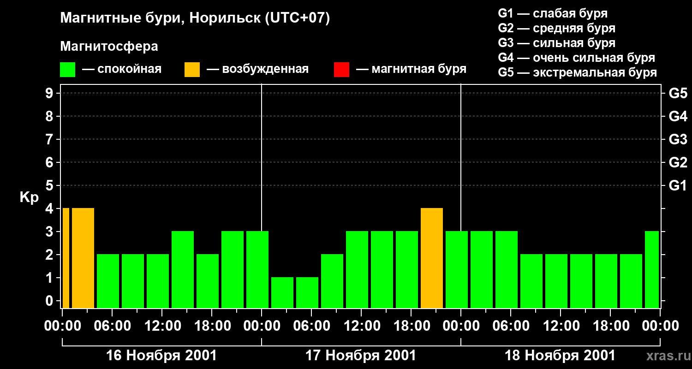Click the wide orange Kp 4 bar on 16 Ноября
The width and height of the screenshot is (692, 369).
83,258
